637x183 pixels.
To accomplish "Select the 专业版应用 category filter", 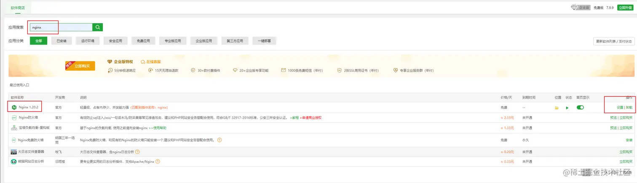I will pos(173,41).
